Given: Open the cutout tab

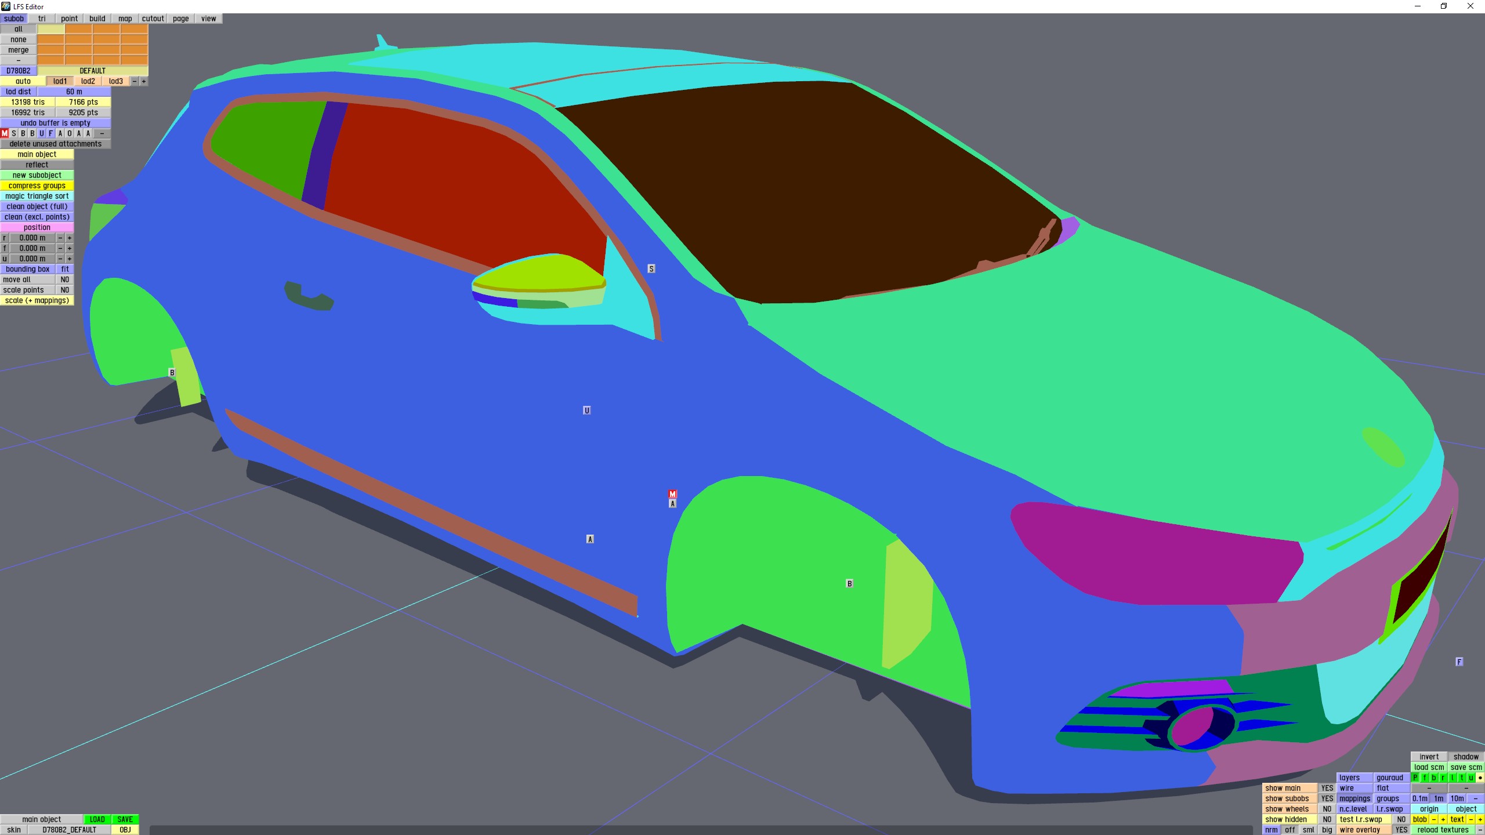Looking at the screenshot, I should point(153,19).
